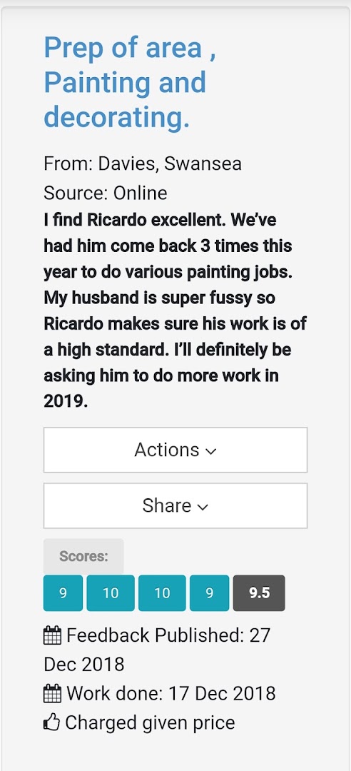Expand the Share dropdown
This screenshot has height=771, width=351.
click(x=175, y=505)
